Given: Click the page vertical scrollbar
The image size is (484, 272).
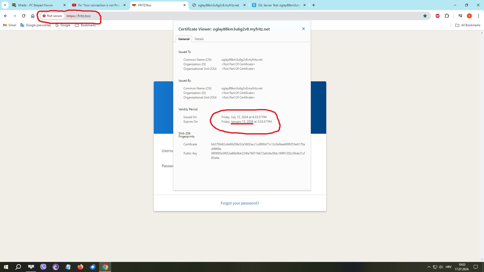Looking at the screenshot, I should (482, 146).
